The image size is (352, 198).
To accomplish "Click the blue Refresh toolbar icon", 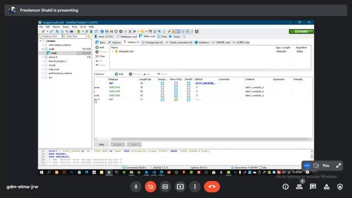I will (x=102, y=31).
